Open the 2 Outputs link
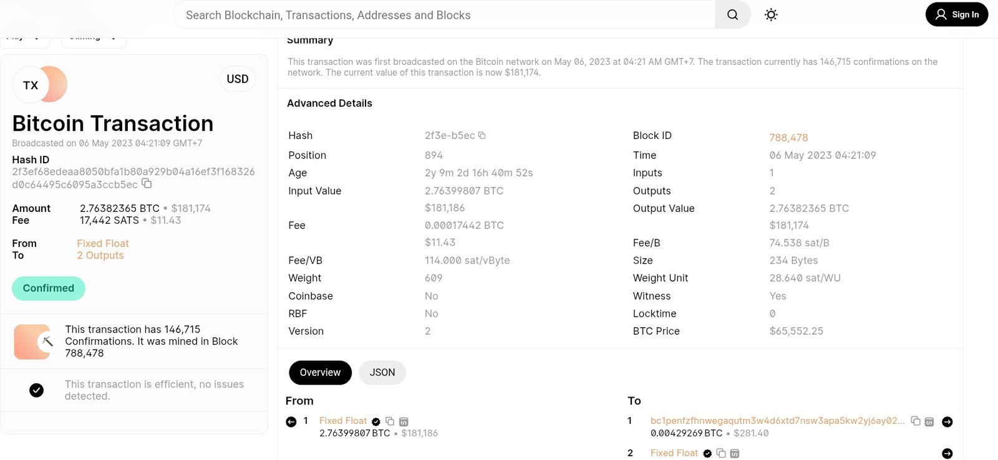The height and width of the screenshot is (460, 998). point(100,256)
